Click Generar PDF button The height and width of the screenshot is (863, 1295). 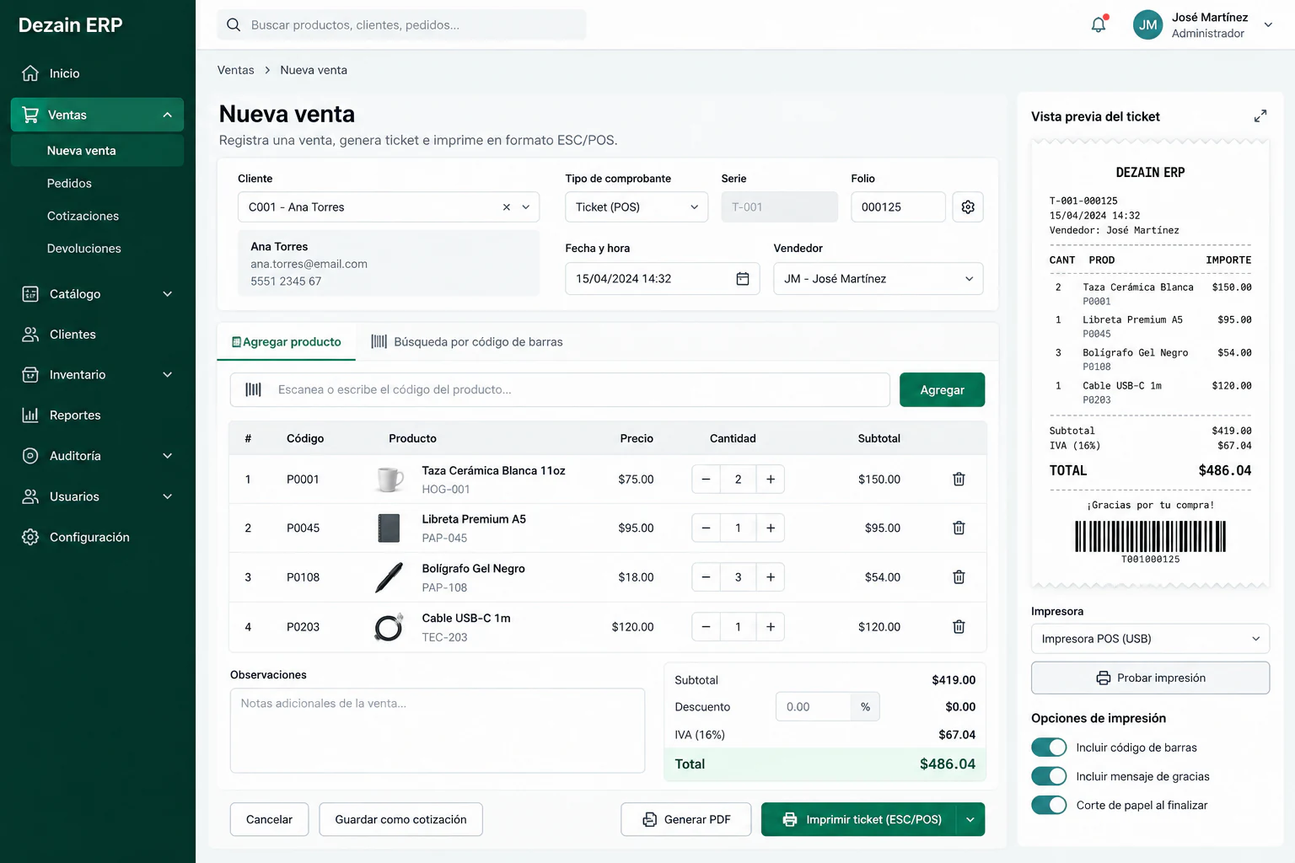pyautogui.click(x=685, y=819)
